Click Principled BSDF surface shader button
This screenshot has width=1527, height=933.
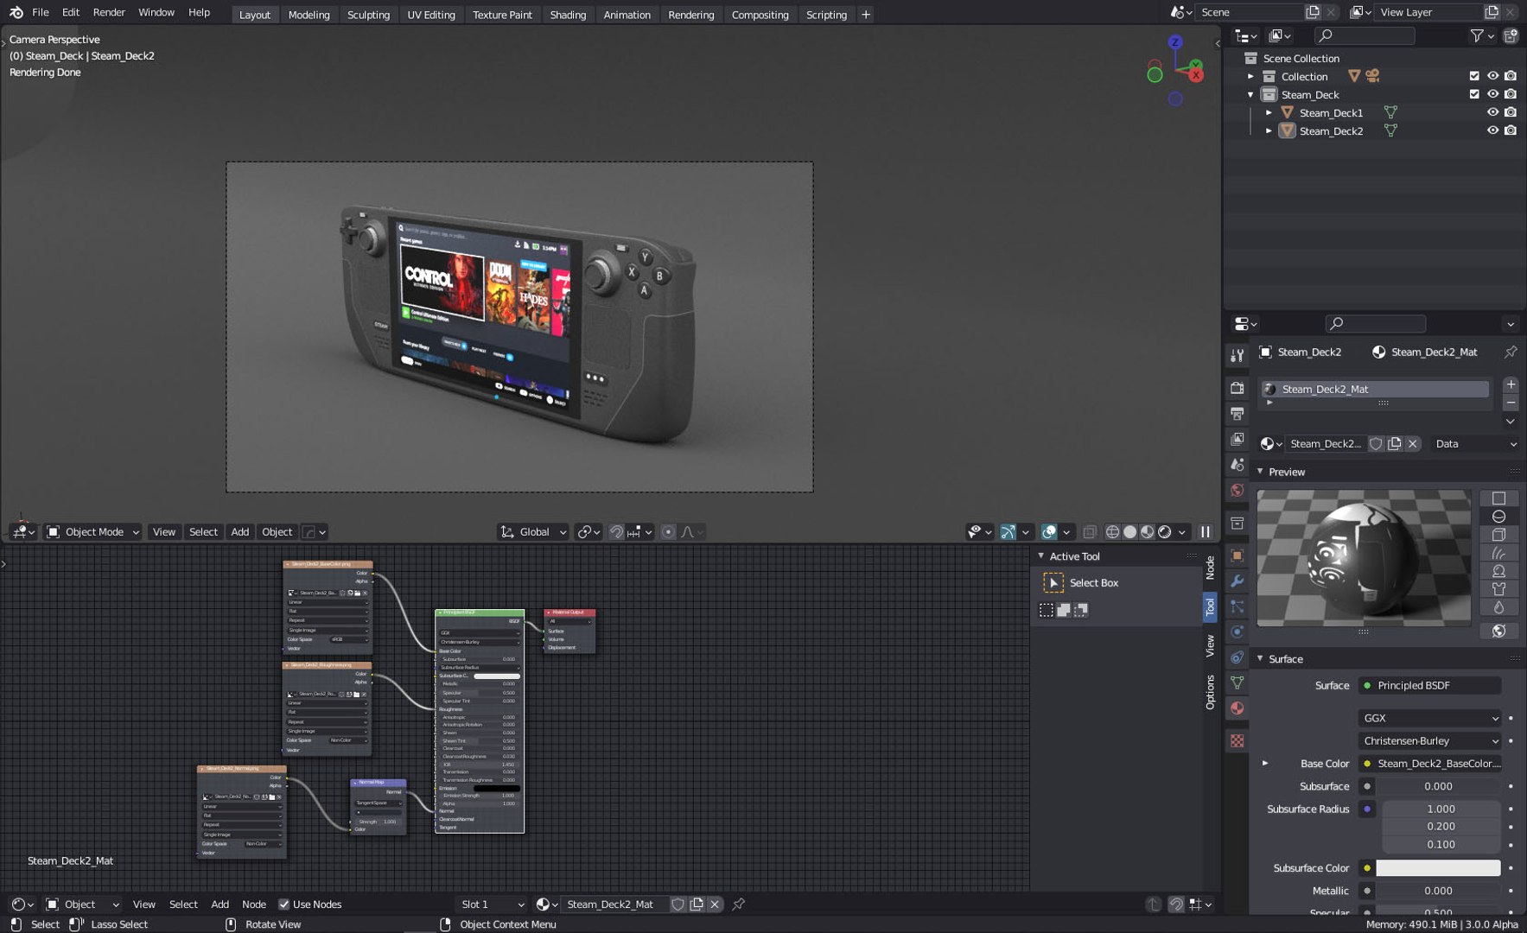1429,686
